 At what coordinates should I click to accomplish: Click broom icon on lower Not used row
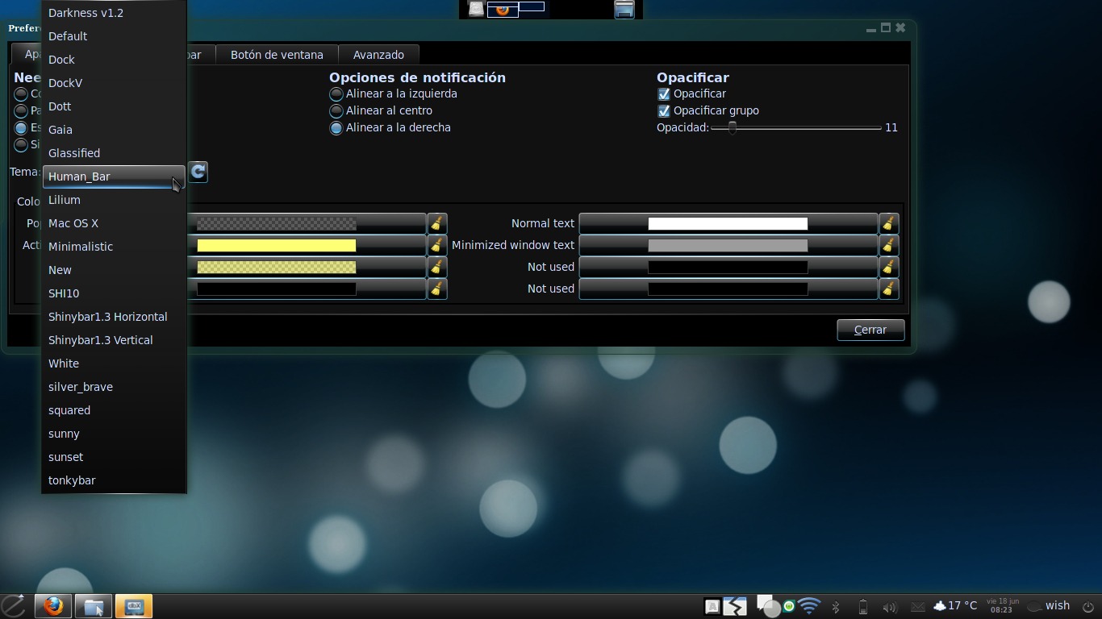[x=888, y=289]
